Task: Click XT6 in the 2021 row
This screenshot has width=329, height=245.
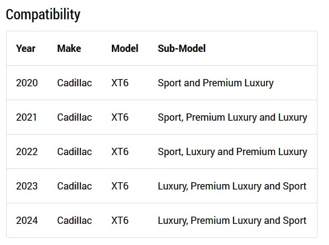Action: coord(120,117)
